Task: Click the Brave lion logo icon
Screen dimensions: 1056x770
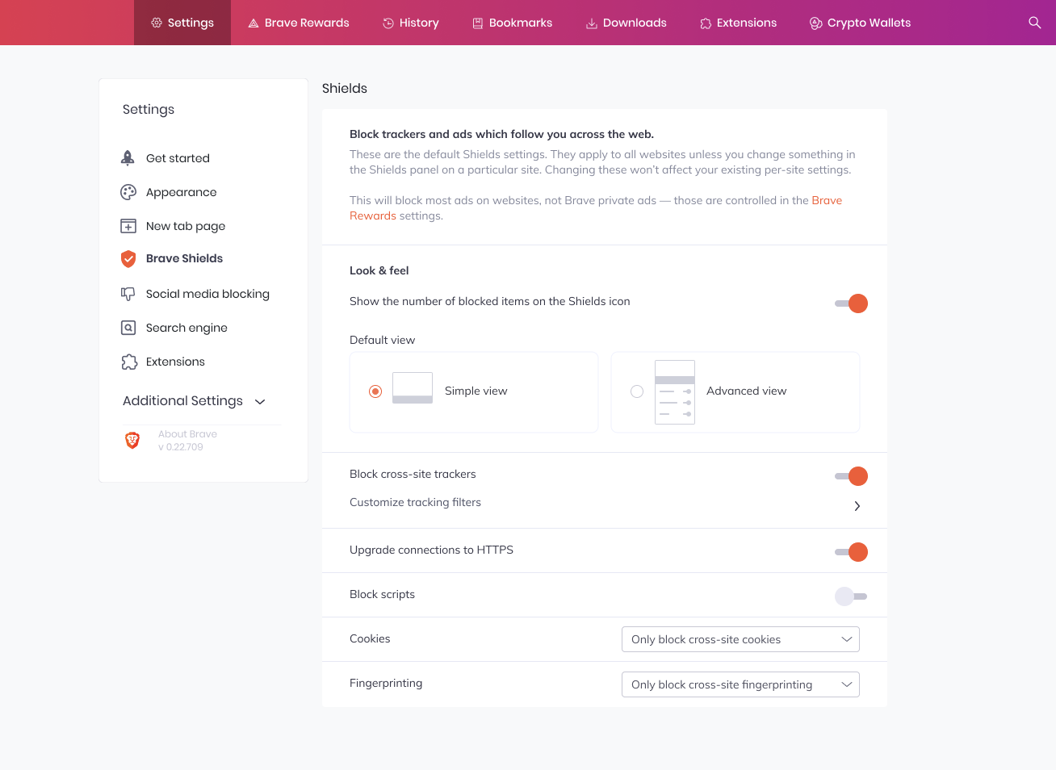Action: coord(132,440)
